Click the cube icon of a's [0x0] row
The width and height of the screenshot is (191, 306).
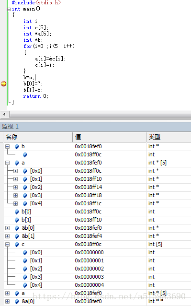point(25,171)
